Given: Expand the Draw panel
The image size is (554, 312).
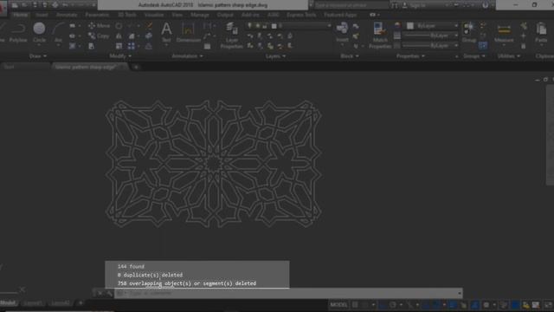Looking at the screenshot, I should (x=38, y=56).
